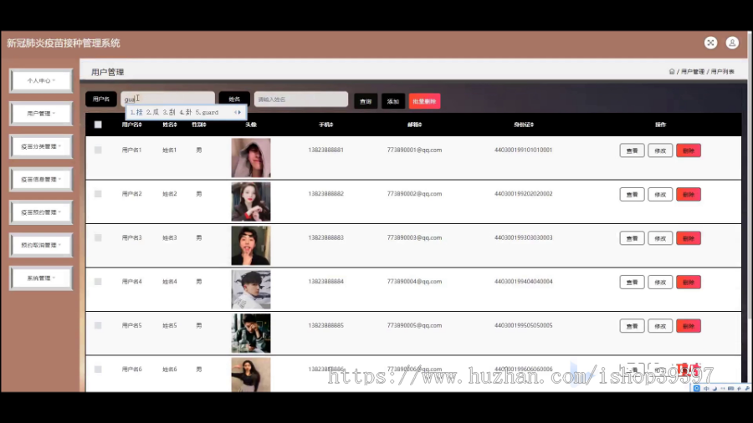Expand the 系统管理 sidebar menu
The width and height of the screenshot is (753, 423).
(x=41, y=278)
